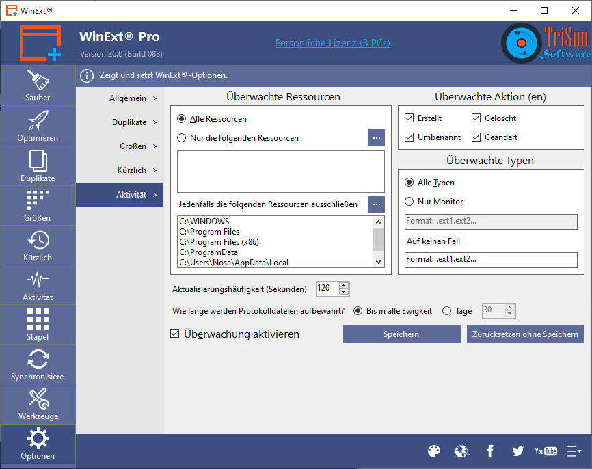Open the Kürzlich options tab

coord(120,170)
